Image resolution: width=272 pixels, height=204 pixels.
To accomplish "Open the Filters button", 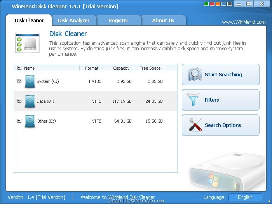I will [221, 100].
